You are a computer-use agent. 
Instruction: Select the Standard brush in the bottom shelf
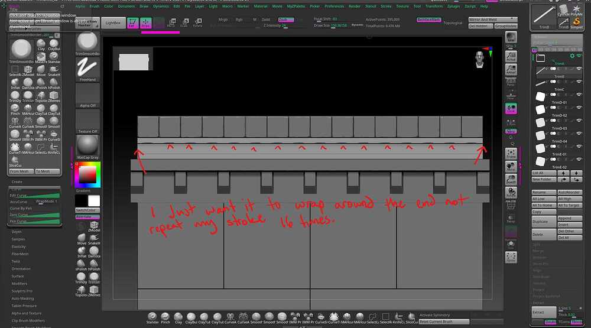click(x=152, y=318)
